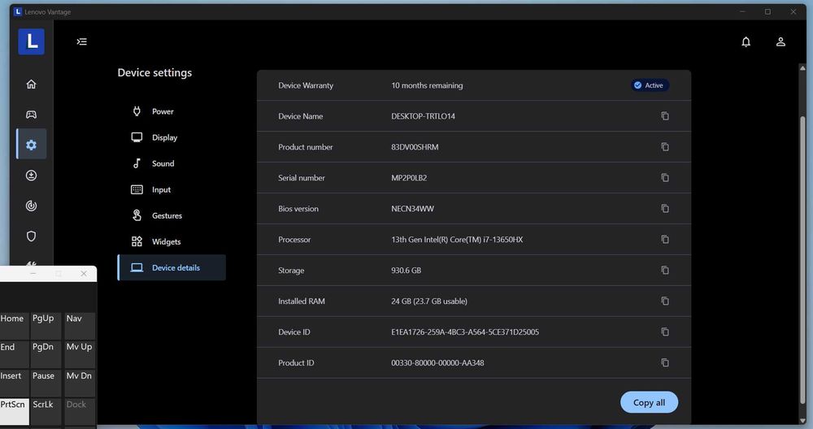This screenshot has height=429, width=813.
Task: Copy the Storage value
Action: [x=665, y=270]
